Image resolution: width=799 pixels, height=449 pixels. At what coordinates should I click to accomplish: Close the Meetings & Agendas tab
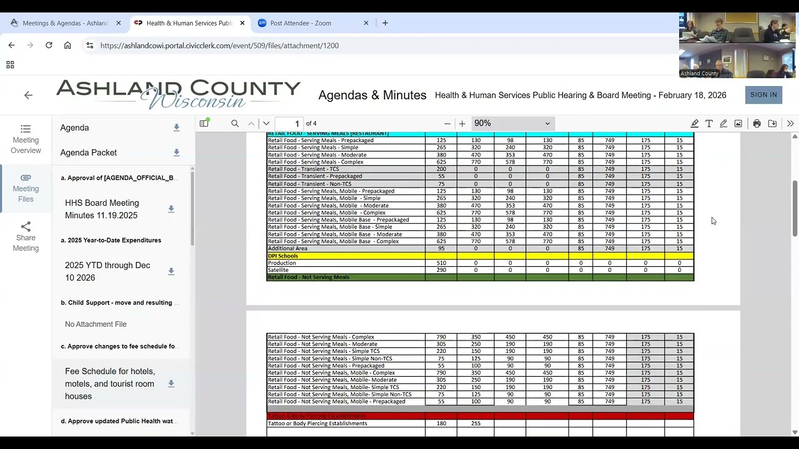point(119,23)
